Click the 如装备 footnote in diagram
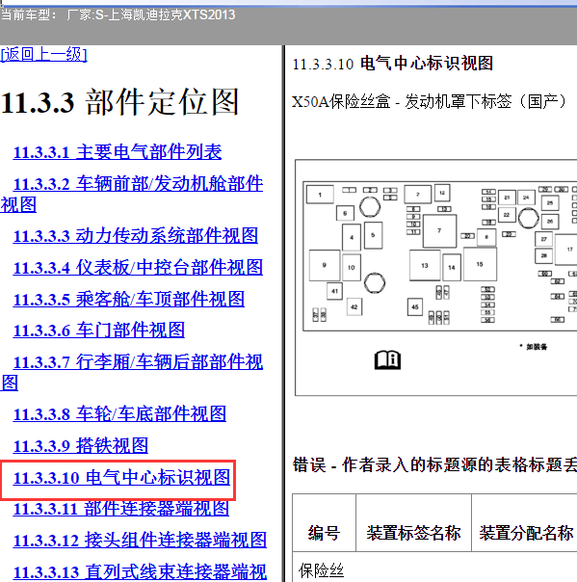Image resolution: width=577 pixels, height=582 pixels. 534,347
